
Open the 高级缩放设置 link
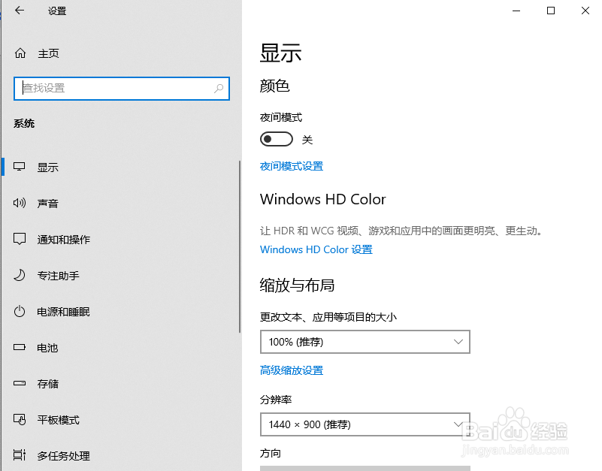point(292,370)
